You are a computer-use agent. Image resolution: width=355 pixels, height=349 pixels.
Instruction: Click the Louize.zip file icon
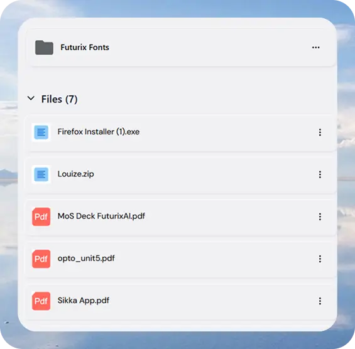(41, 174)
